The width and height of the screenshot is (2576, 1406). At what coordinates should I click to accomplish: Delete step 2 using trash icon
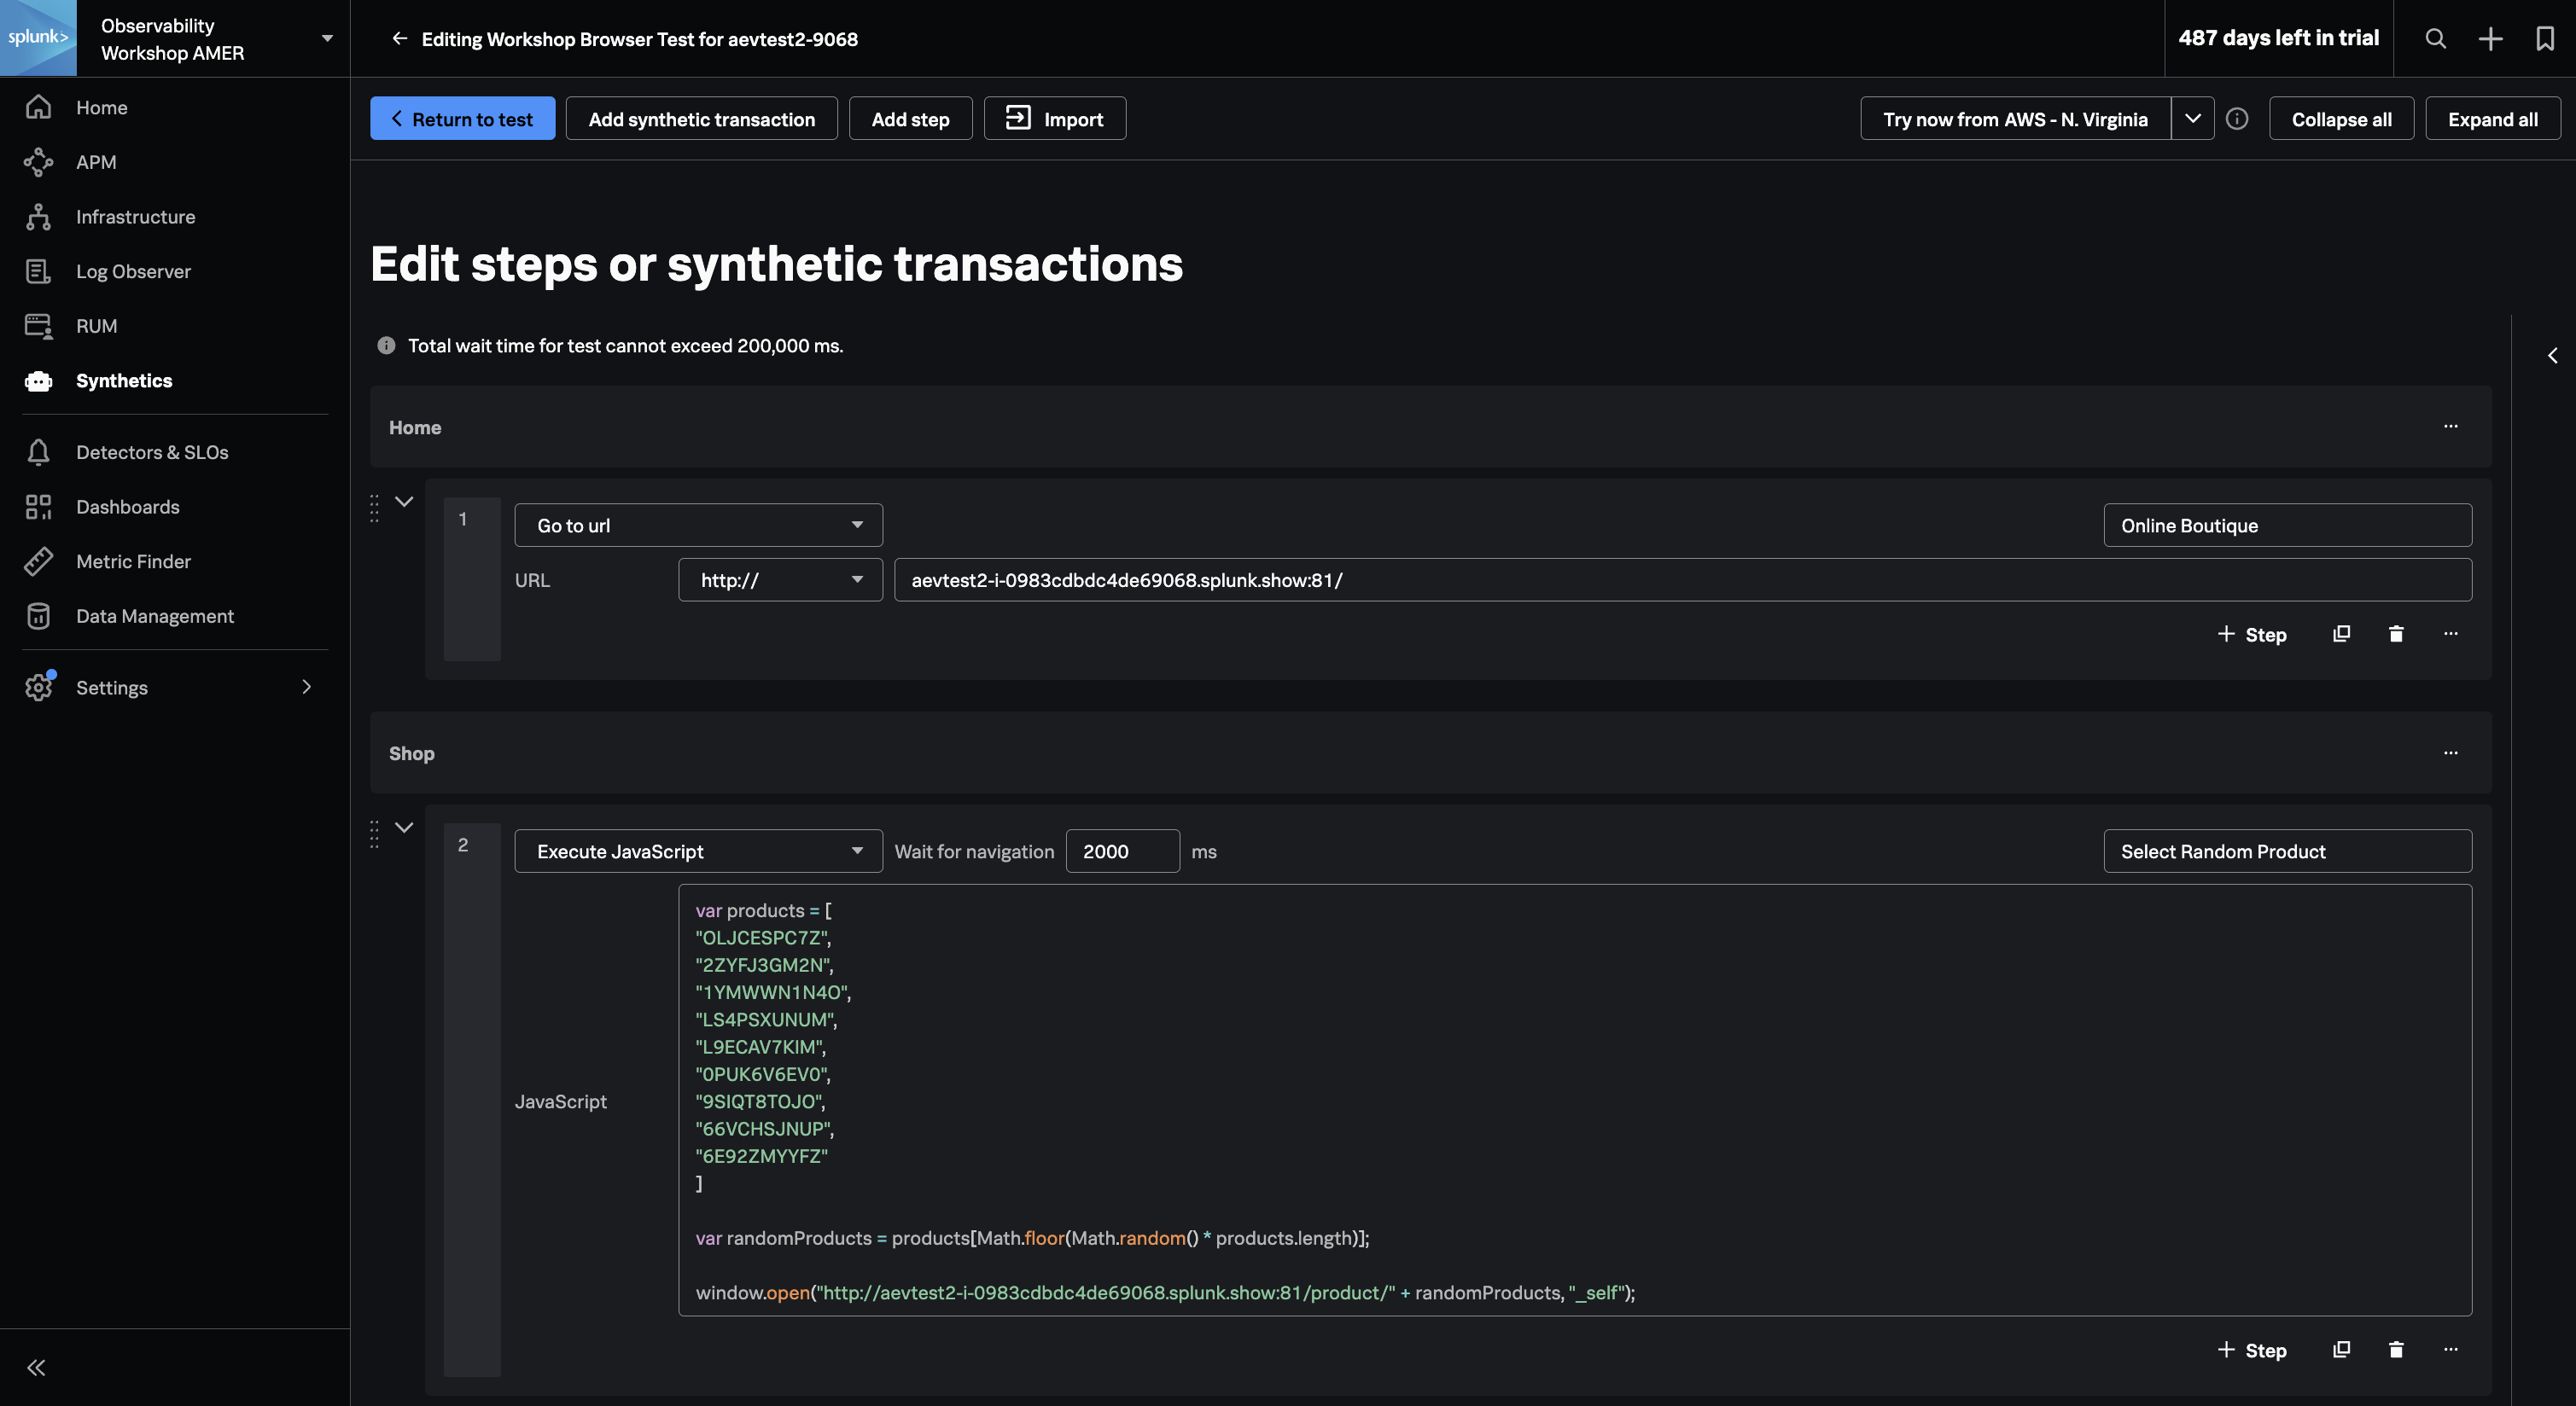(x=2396, y=1350)
